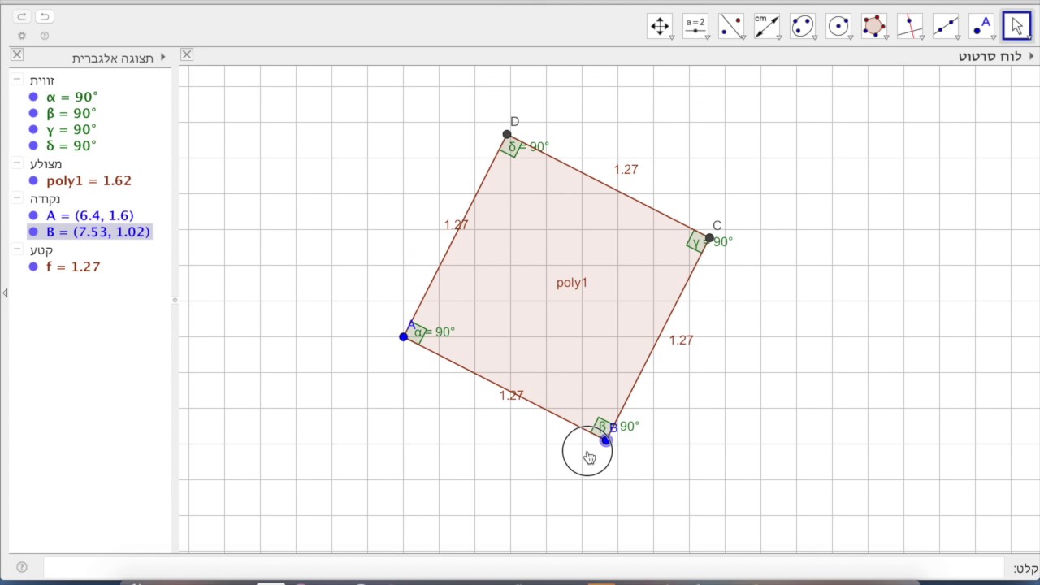Collapse the זווית (angle) group

(17, 80)
